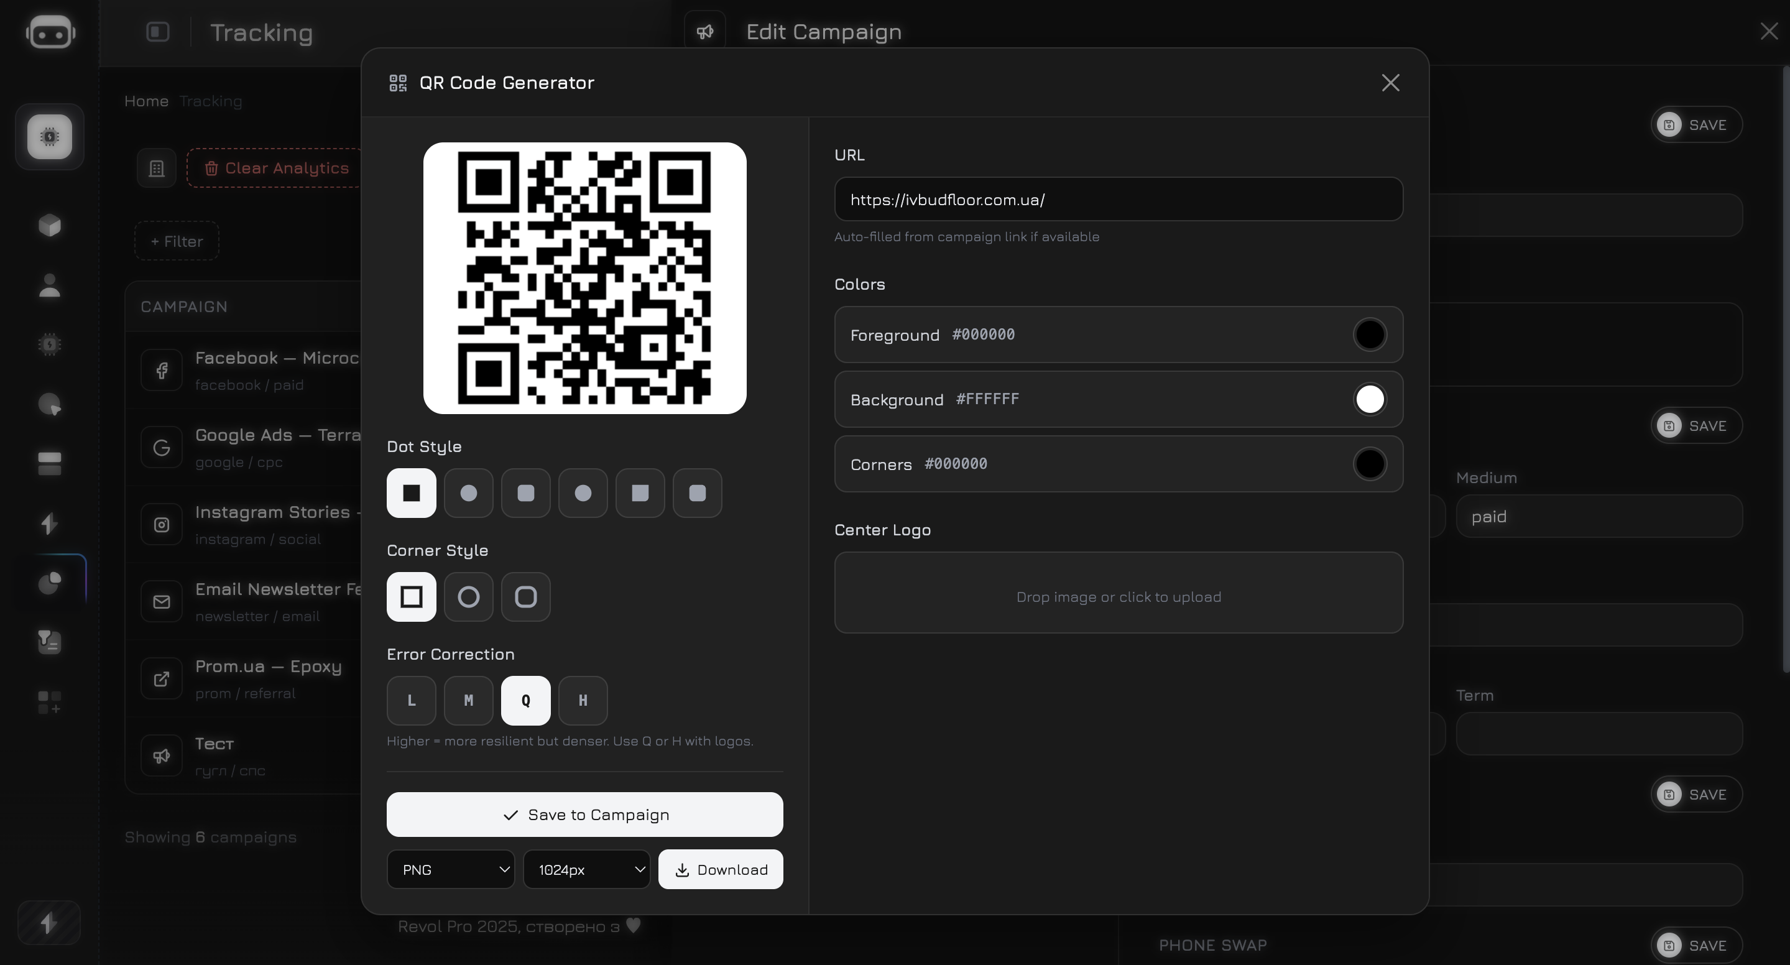Click the megaphone icon on Тест campaign
Image resolution: width=1790 pixels, height=965 pixels.
161,755
